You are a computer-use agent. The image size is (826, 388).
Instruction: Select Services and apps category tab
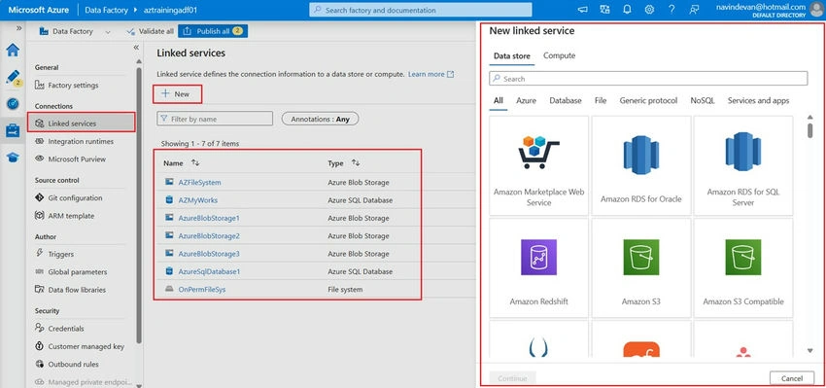pos(758,101)
